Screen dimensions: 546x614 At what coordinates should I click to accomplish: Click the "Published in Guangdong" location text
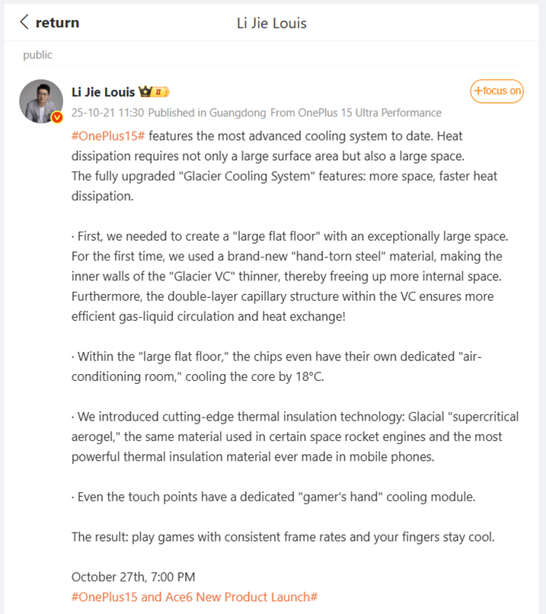tap(207, 113)
